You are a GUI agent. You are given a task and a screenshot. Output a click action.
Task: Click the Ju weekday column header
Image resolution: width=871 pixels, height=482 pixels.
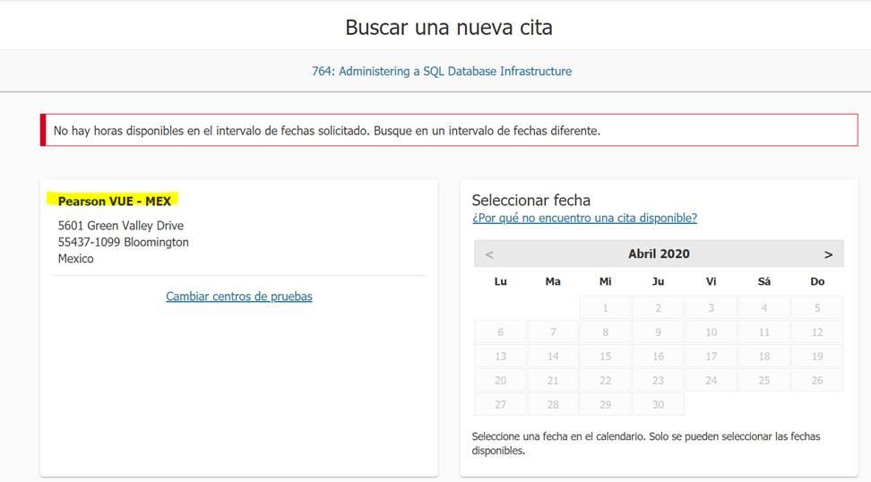tap(659, 281)
